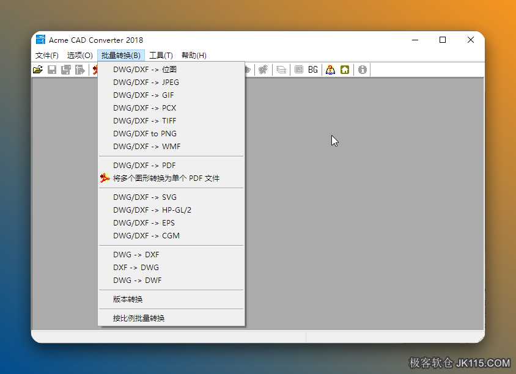Close the Acme CAD Converter window
Viewport: 516px width, 374px height.
471,40
